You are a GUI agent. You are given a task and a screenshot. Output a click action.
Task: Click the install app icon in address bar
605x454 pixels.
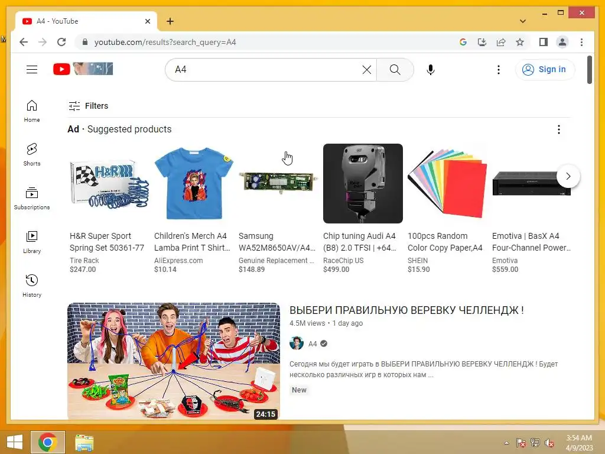pos(482,42)
